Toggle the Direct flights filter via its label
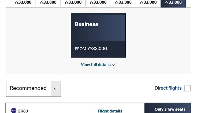201x113 pixels. [x=168, y=88]
